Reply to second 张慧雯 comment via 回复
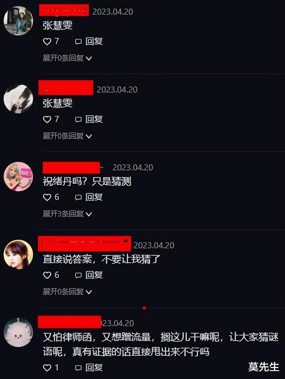Image resolution: width=285 pixels, height=379 pixels. pyautogui.click(x=94, y=119)
